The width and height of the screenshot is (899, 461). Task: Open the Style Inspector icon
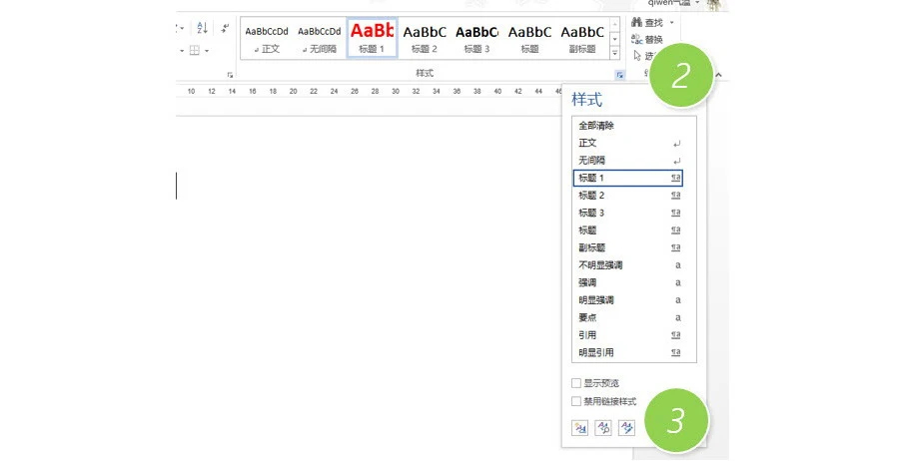pyautogui.click(x=603, y=427)
